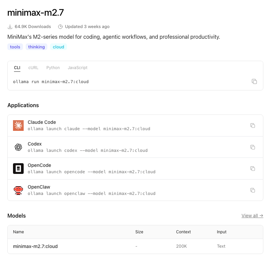Click the tools tag
The height and width of the screenshot is (257, 270).
pos(15,47)
